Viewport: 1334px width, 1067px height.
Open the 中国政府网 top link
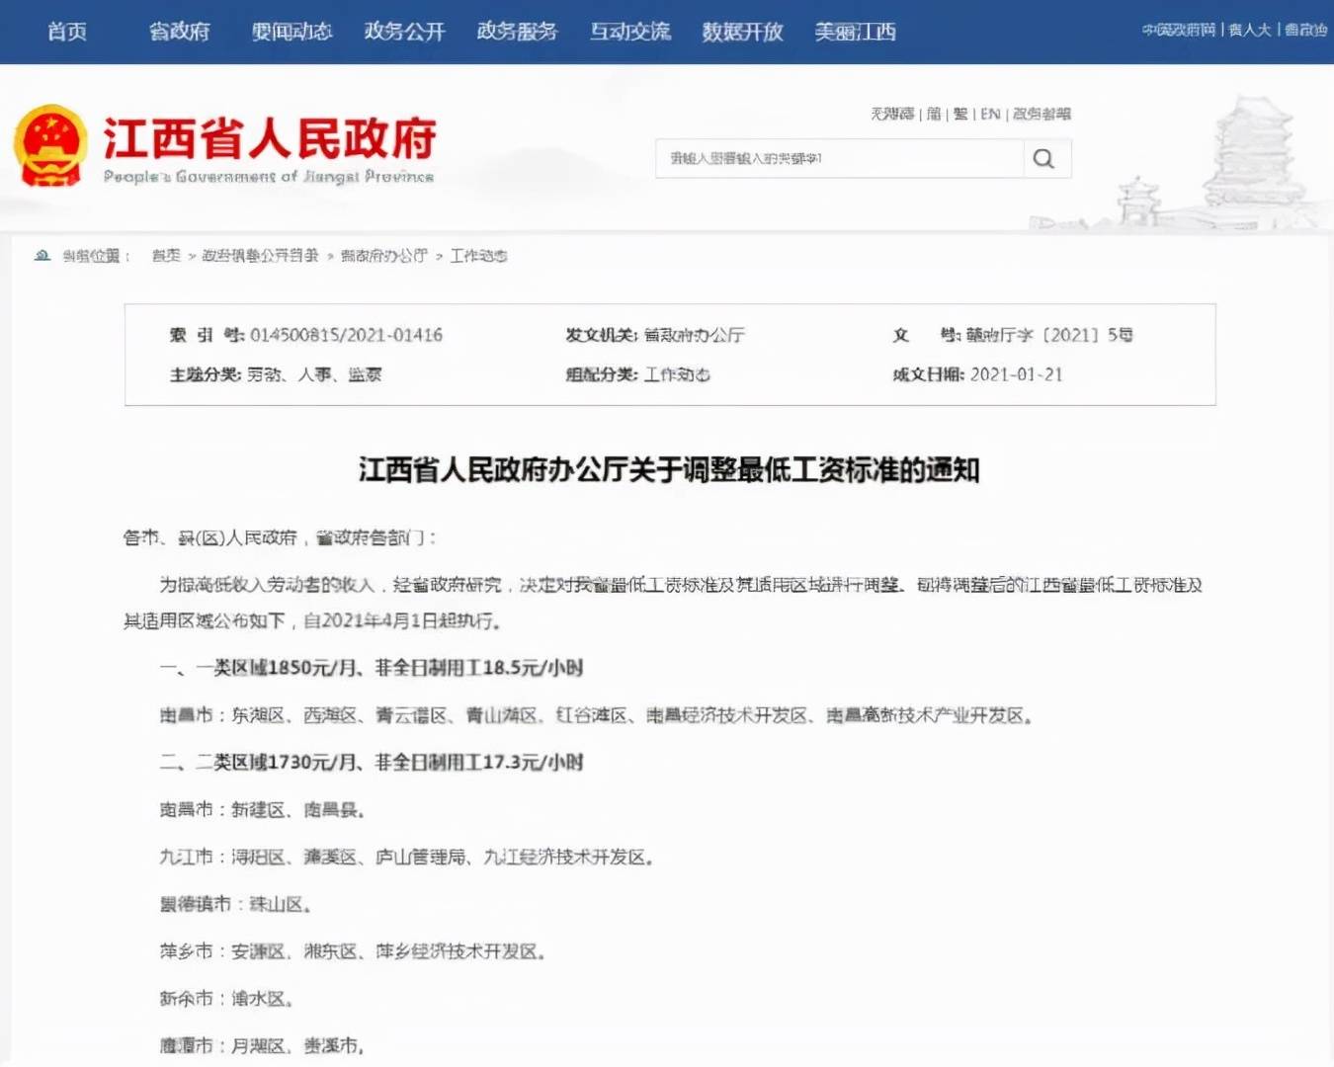coord(1179,31)
